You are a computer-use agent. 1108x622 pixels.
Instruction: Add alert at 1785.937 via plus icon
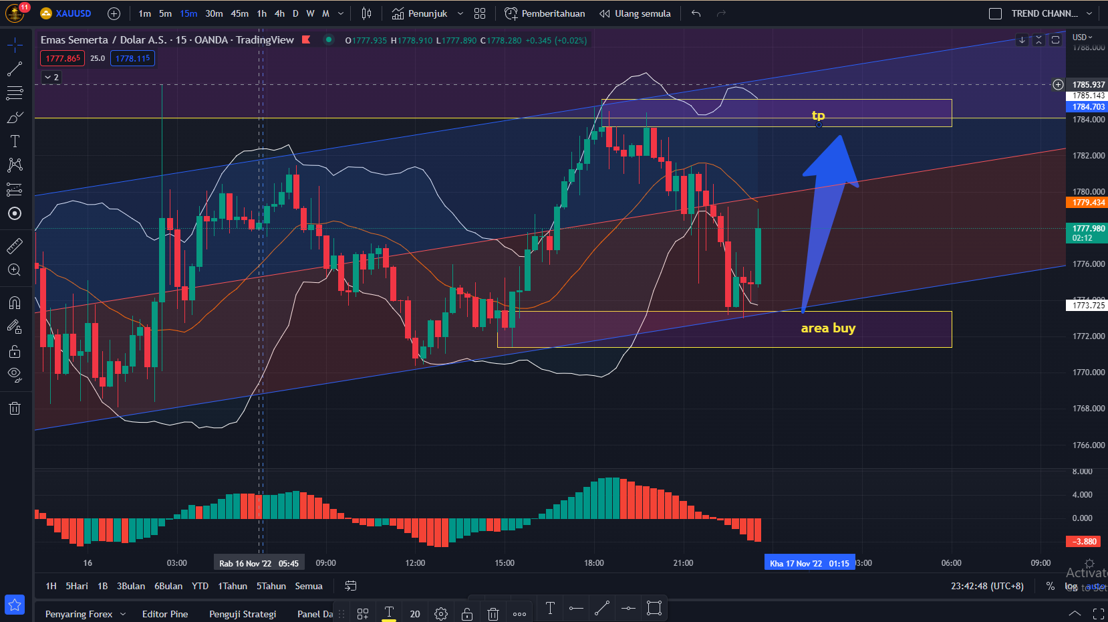[1058, 84]
